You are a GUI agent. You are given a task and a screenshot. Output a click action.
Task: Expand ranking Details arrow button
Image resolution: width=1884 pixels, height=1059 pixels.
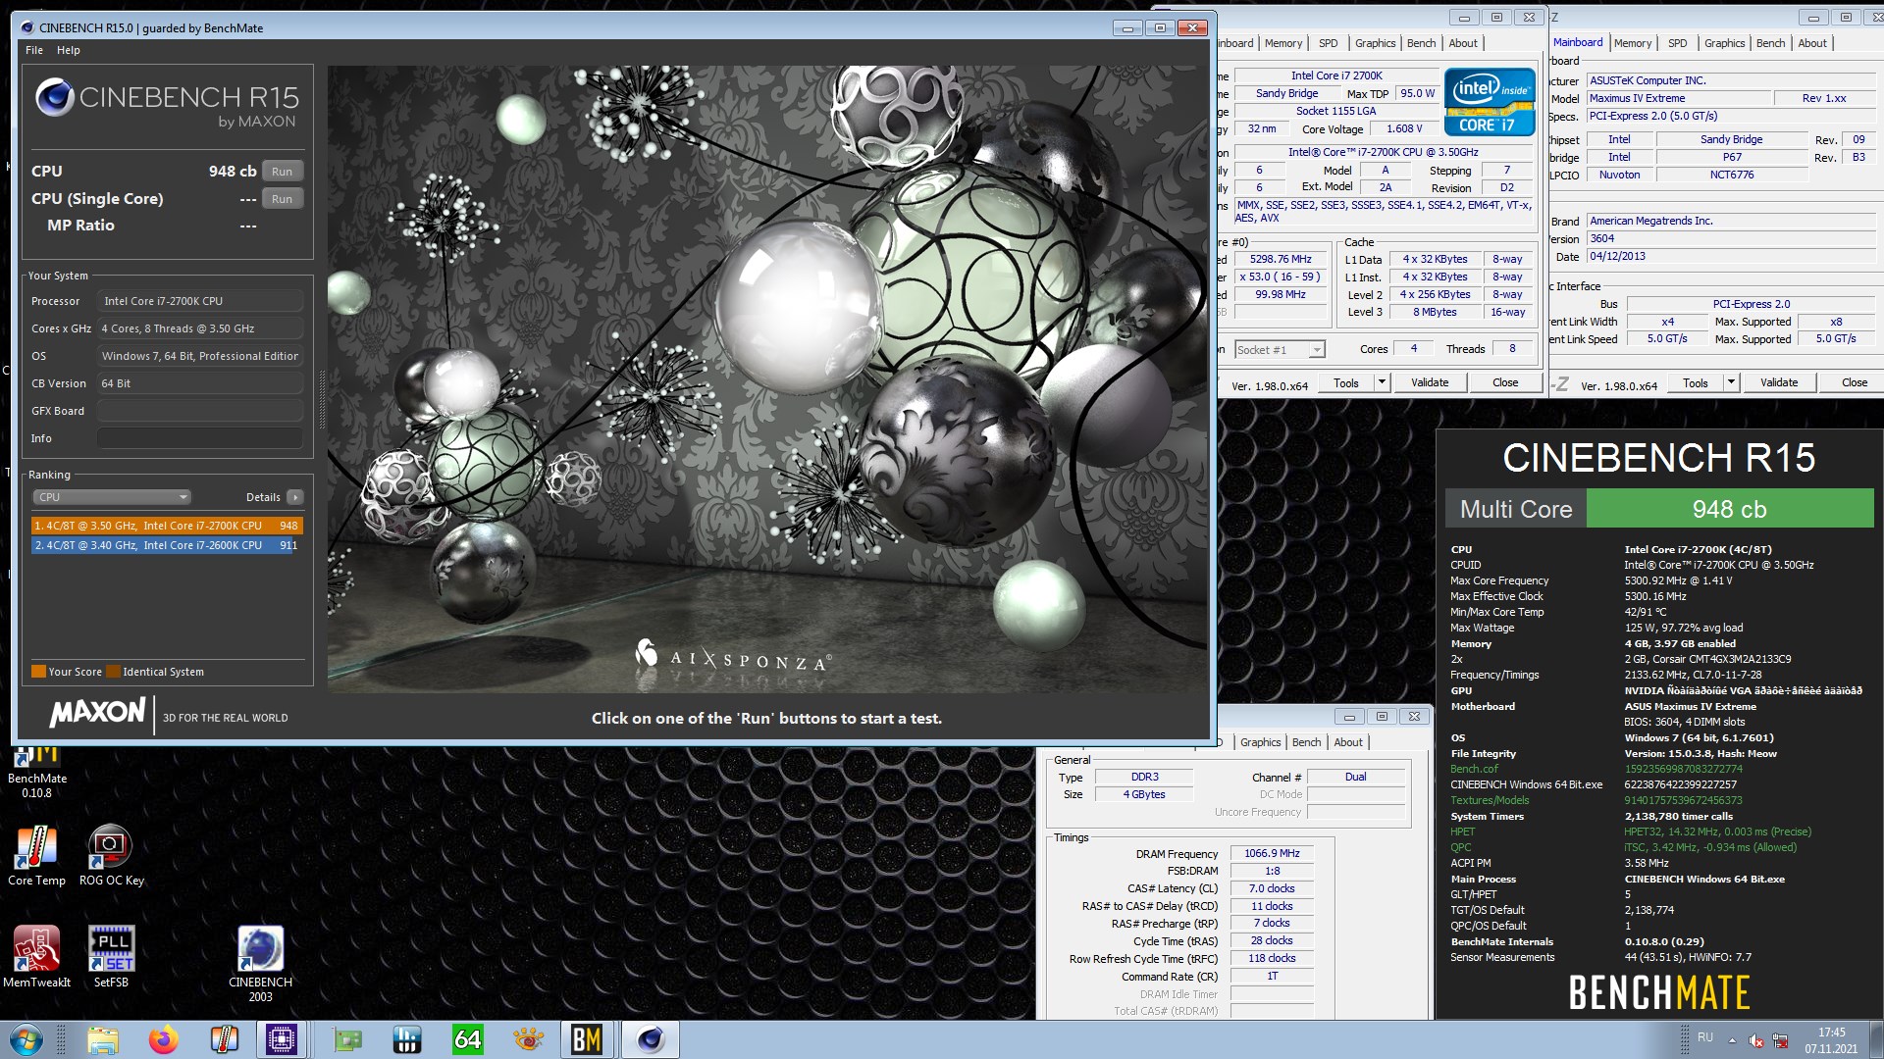pyautogui.click(x=295, y=497)
